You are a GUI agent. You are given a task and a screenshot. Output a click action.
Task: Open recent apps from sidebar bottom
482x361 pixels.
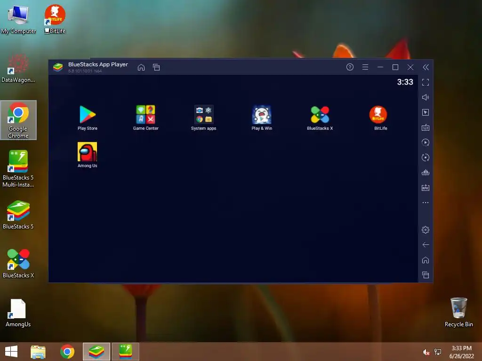(x=426, y=275)
